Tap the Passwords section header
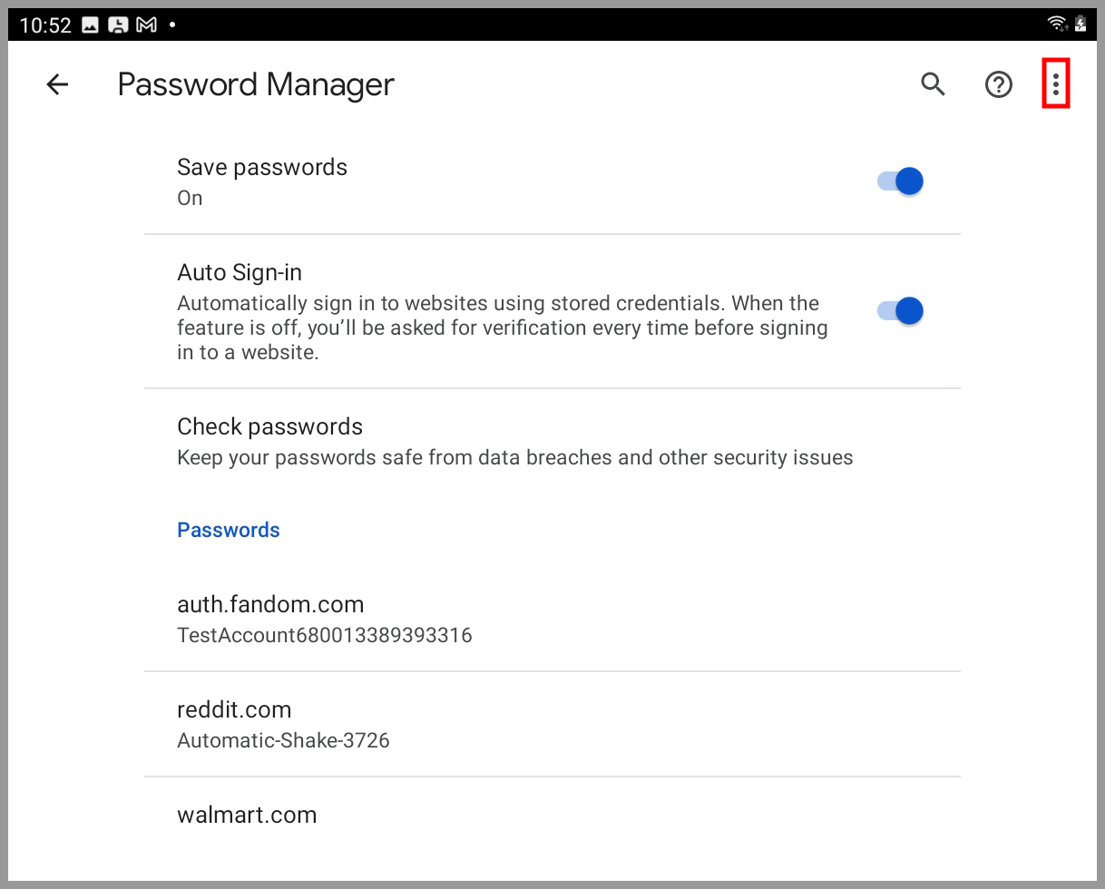Screen dimensions: 1105x889 point(229,530)
